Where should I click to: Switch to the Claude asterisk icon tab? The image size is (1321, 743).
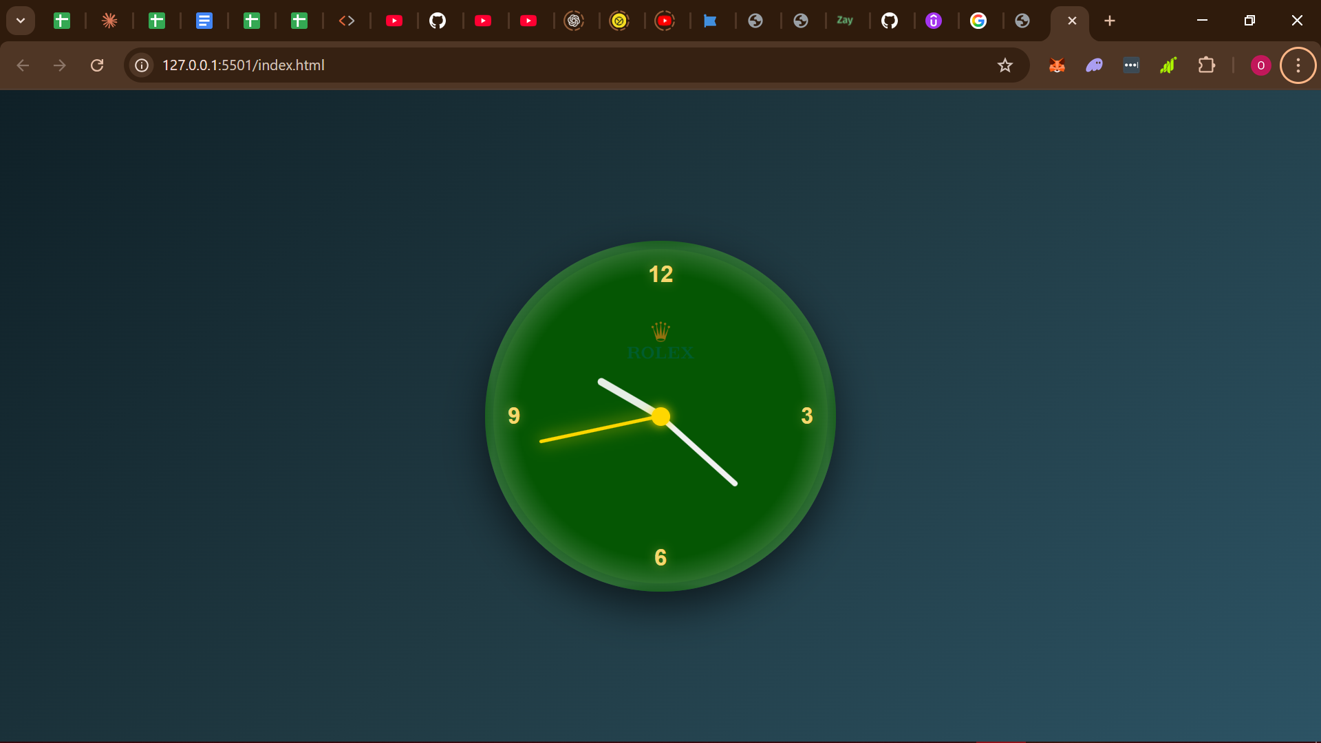pos(109,21)
